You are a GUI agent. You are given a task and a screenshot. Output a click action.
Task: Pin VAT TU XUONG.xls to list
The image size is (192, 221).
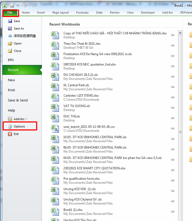click(172, 108)
